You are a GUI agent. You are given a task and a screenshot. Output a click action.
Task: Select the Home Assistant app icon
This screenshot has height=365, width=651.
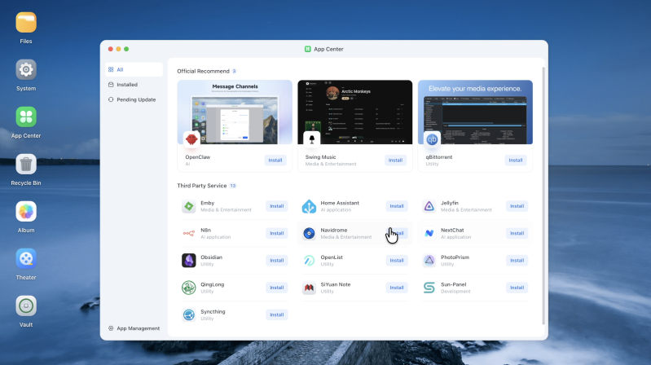tap(309, 206)
